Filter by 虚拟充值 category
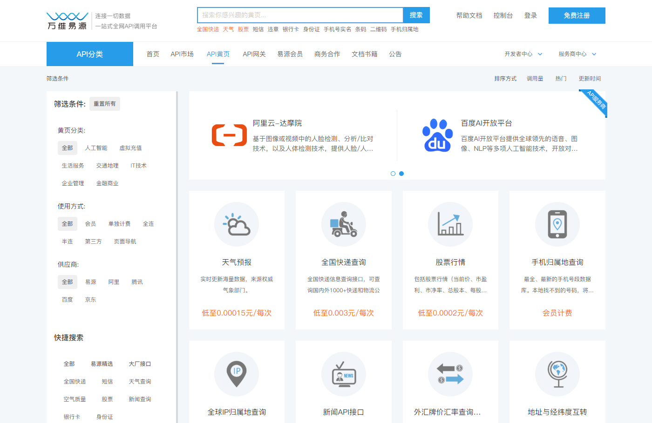This screenshot has height=423, width=652. [130, 148]
